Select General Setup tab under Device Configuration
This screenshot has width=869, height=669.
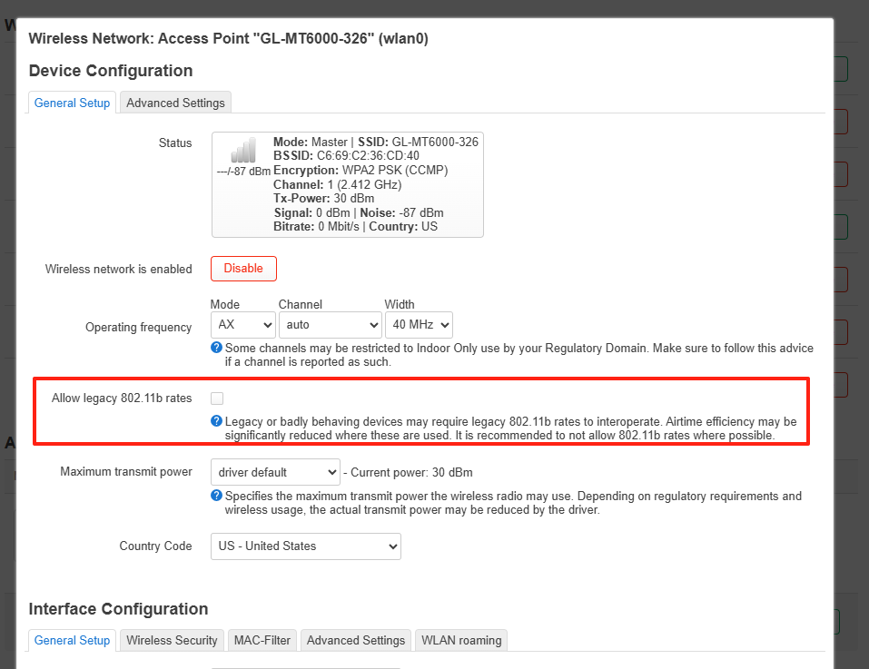[x=72, y=103]
